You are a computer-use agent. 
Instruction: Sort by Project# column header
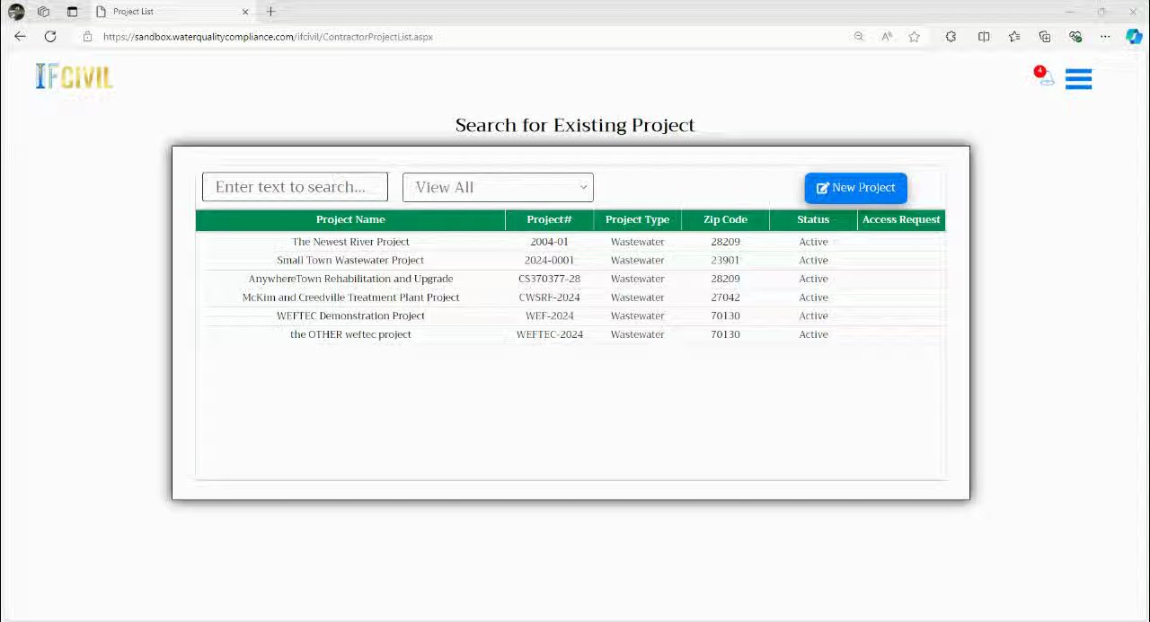[549, 219]
